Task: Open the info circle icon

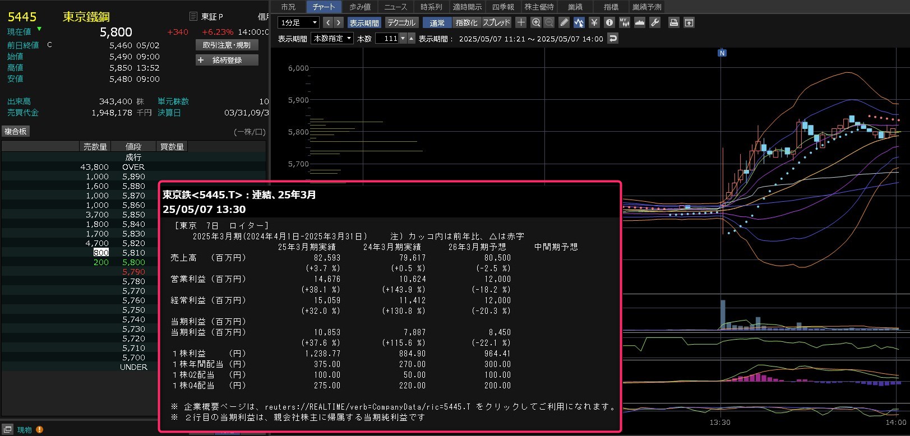Action: pos(609,22)
